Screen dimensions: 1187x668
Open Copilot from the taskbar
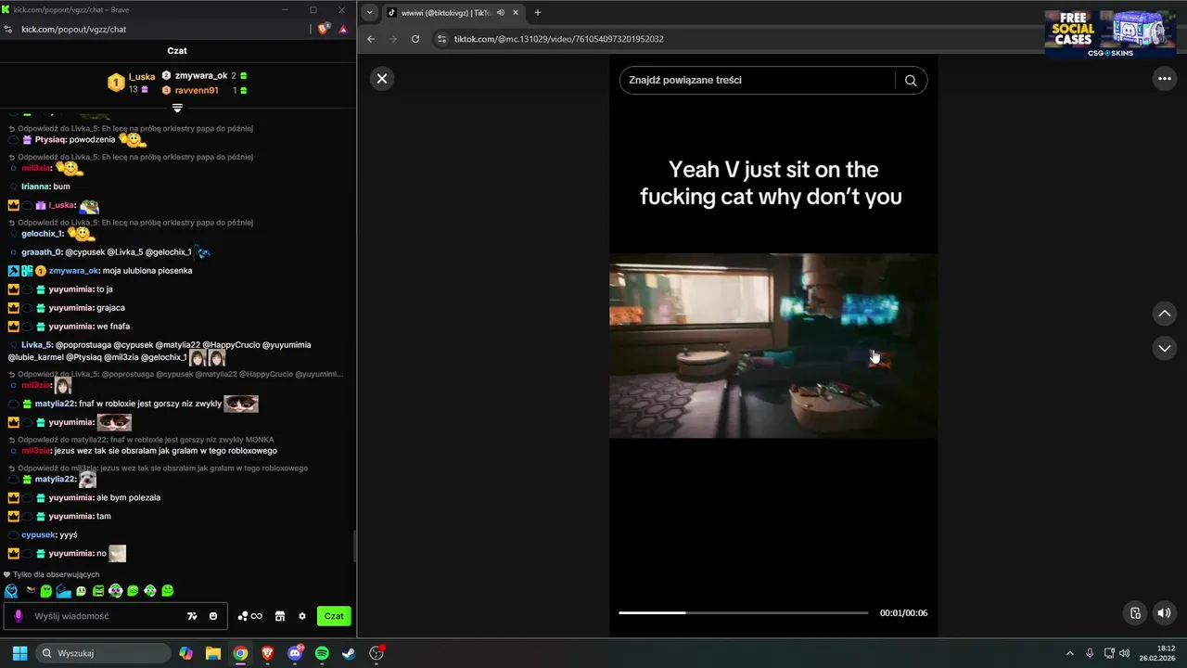(x=186, y=653)
